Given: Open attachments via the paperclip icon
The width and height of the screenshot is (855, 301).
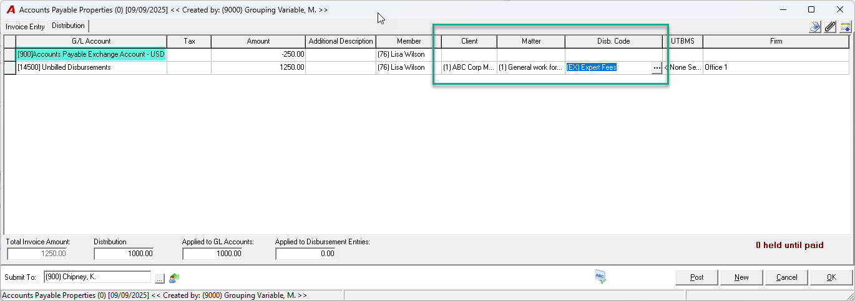Looking at the screenshot, I should [830, 27].
